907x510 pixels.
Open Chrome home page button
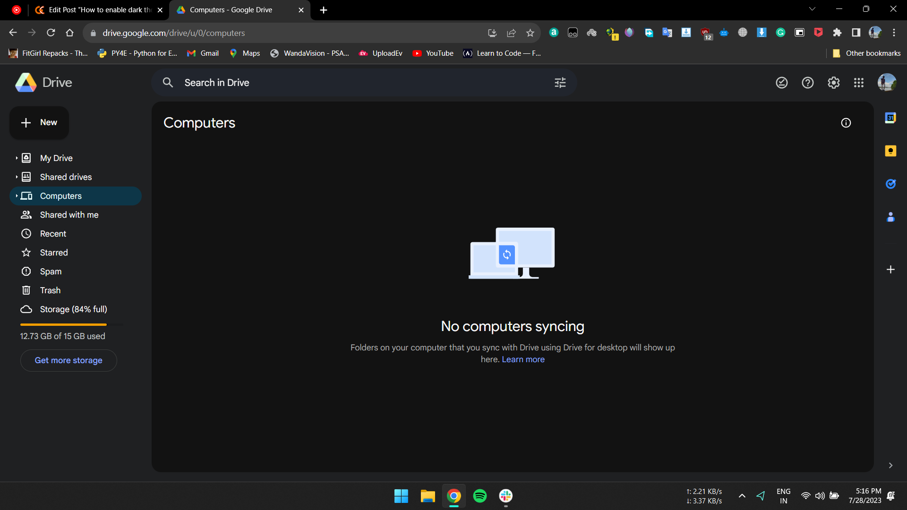70,33
